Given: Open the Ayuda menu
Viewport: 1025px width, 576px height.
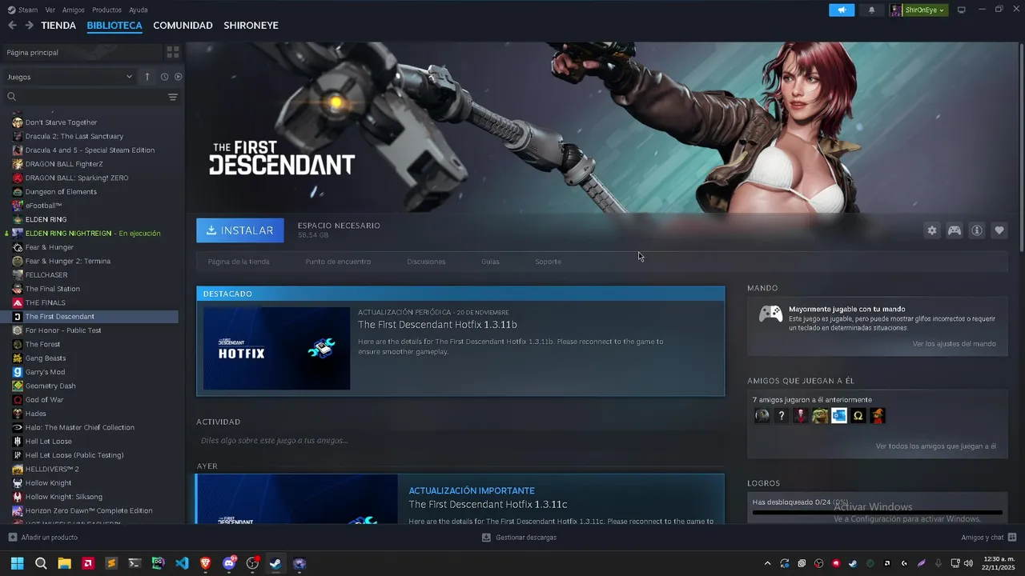Looking at the screenshot, I should point(139,10).
